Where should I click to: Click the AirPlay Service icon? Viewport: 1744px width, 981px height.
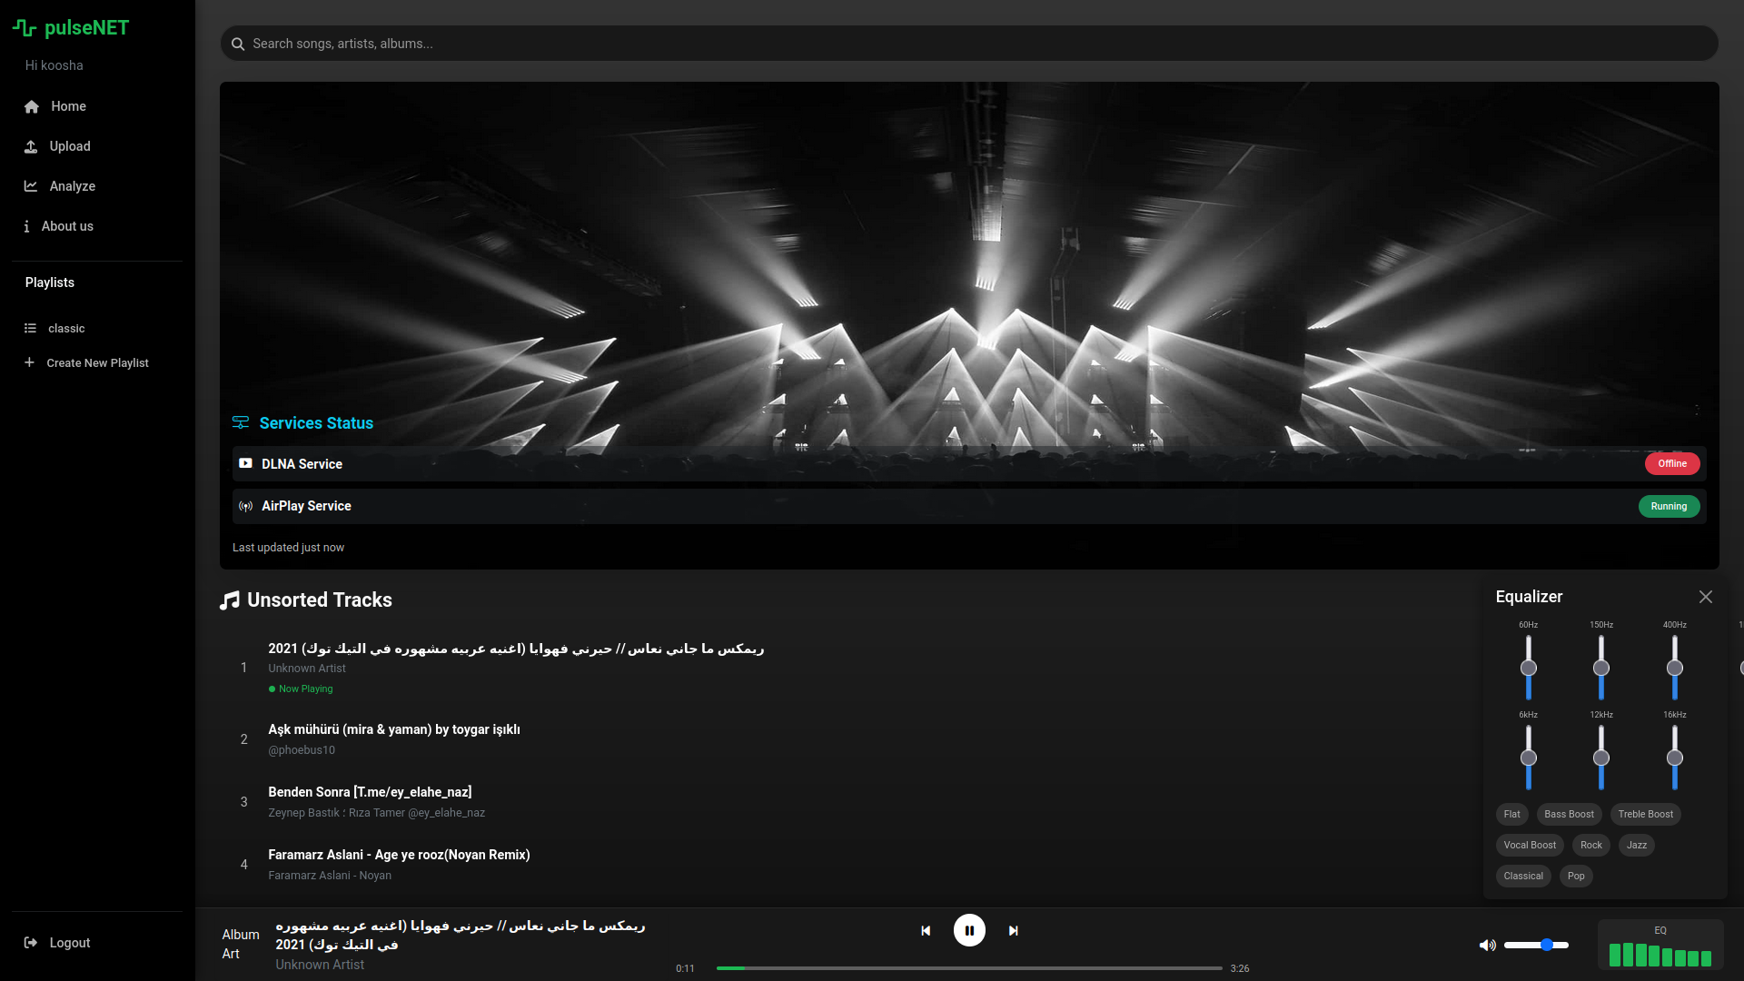[x=245, y=506]
